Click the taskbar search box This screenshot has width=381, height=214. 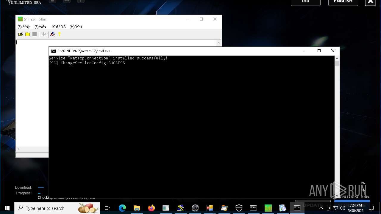(57, 208)
